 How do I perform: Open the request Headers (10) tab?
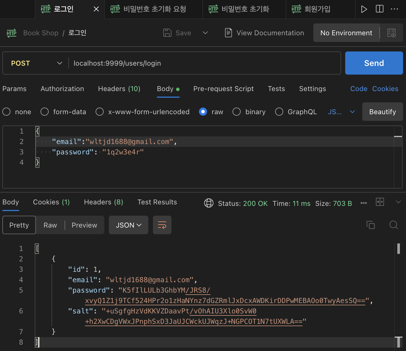pyautogui.click(x=119, y=89)
